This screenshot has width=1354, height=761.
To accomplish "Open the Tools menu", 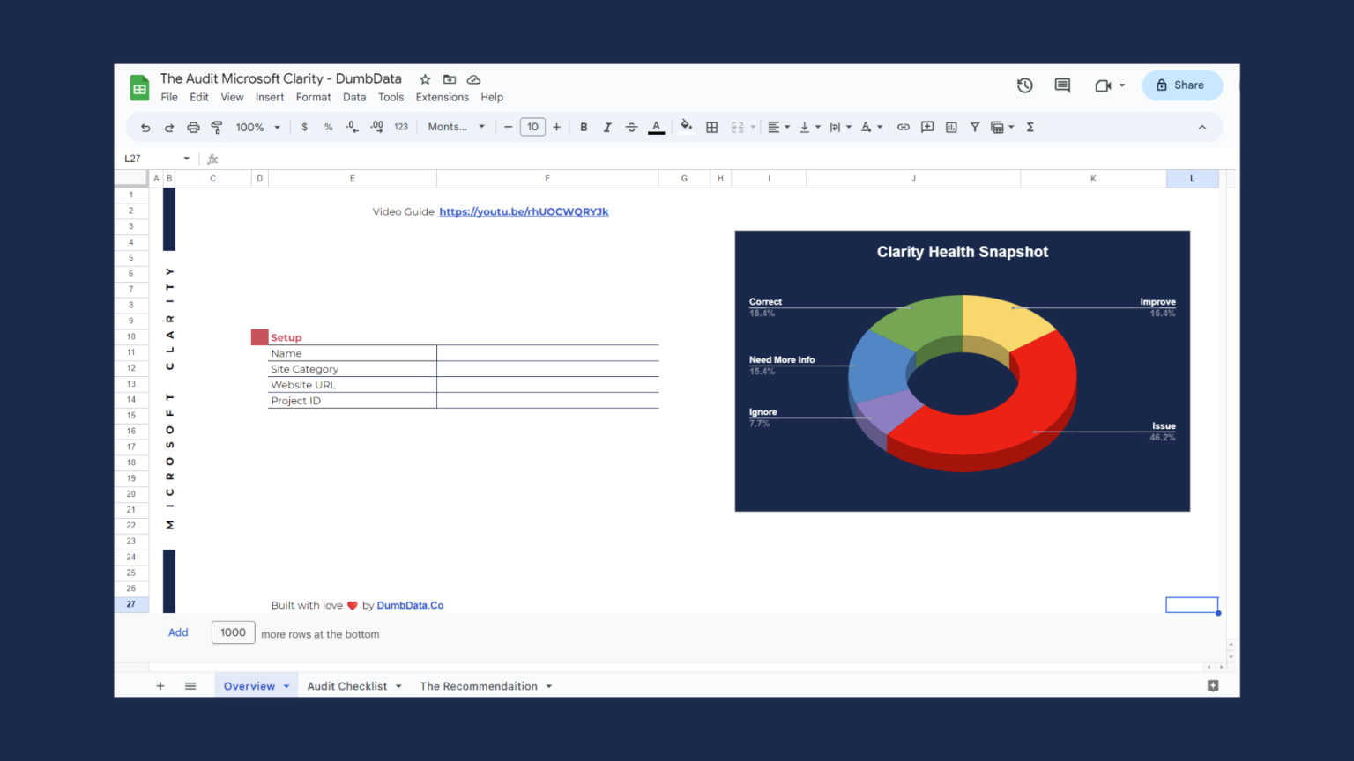I will (391, 98).
